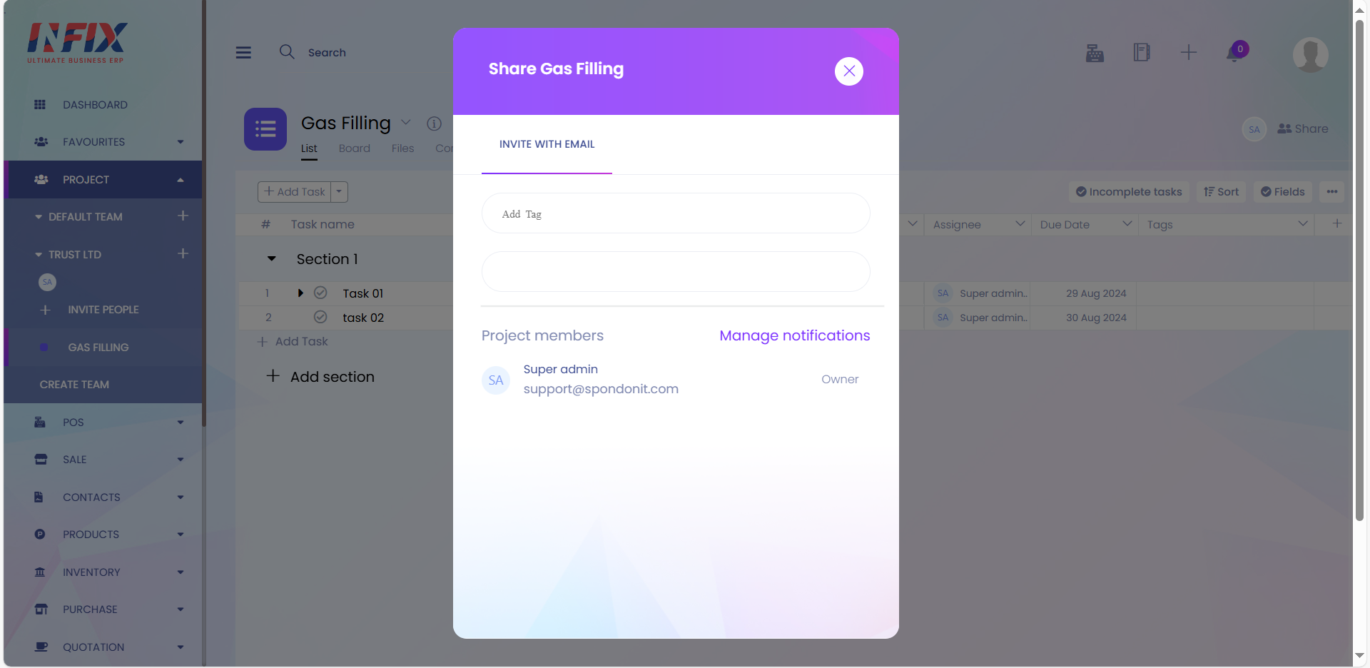Open the notifications bell icon
The image size is (1370, 668).
click(1234, 53)
